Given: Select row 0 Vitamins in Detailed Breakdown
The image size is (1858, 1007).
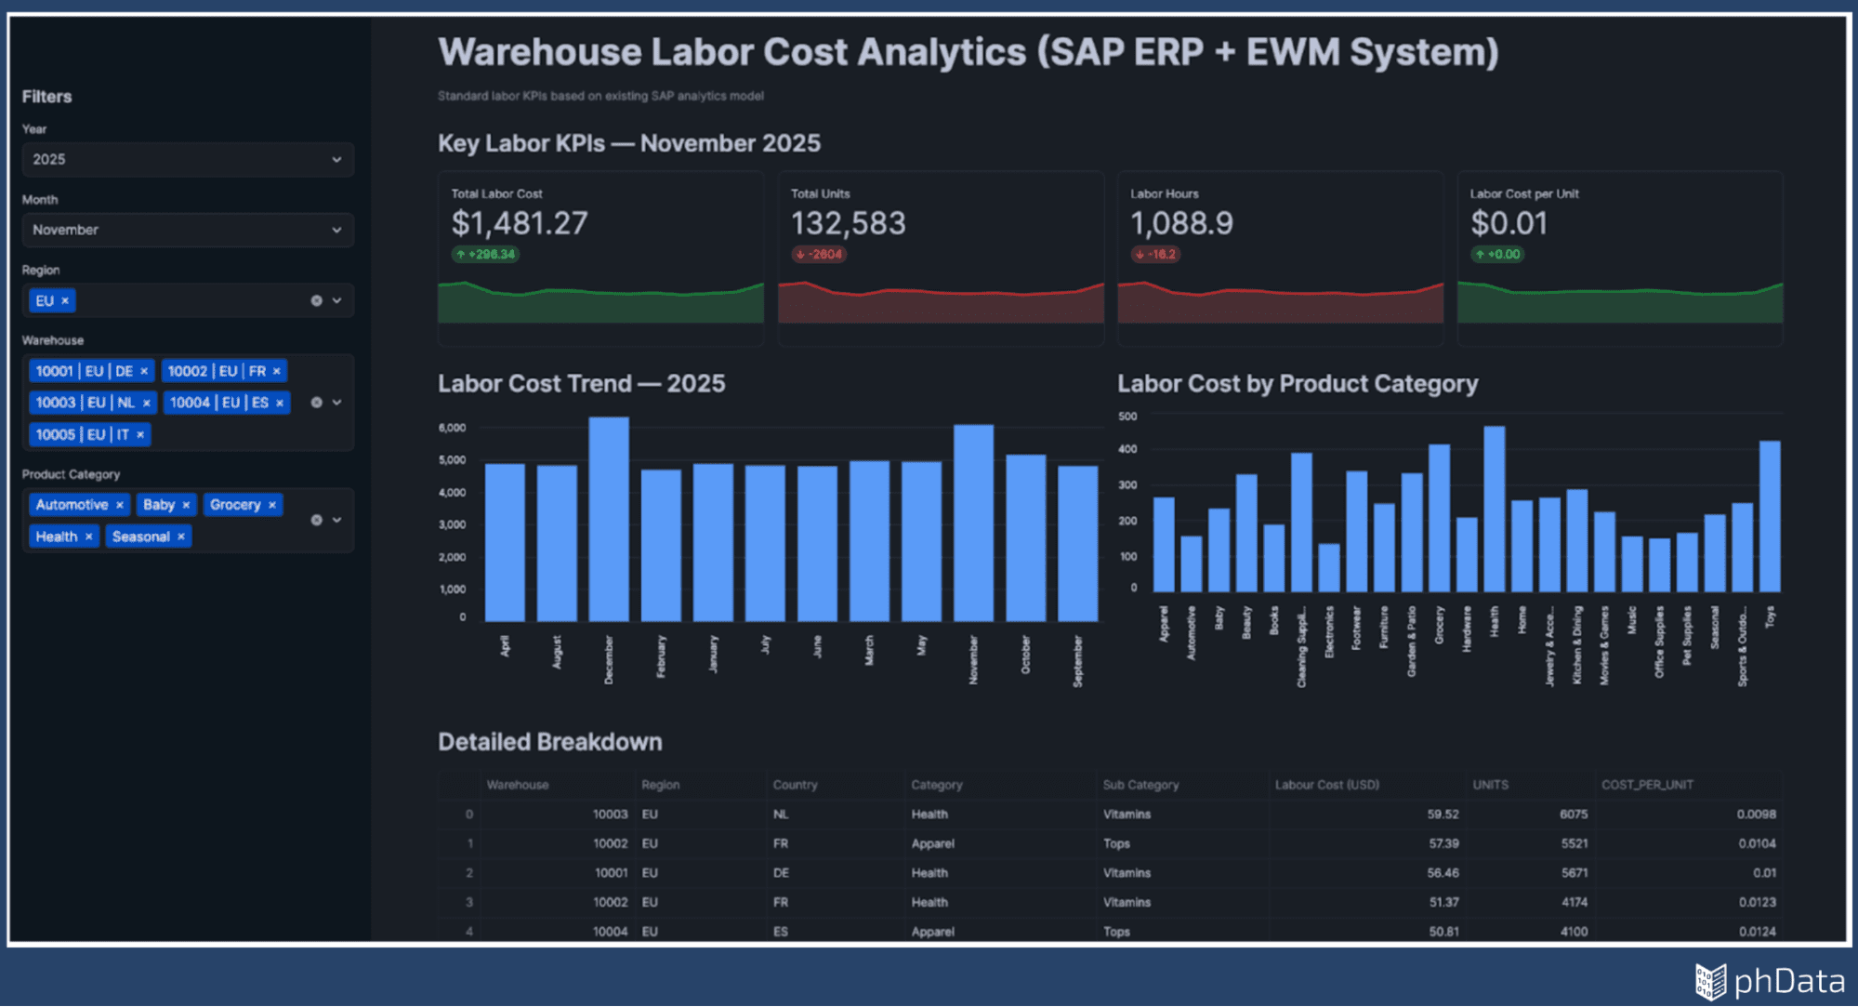Looking at the screenshot, I should [1127, 815].
